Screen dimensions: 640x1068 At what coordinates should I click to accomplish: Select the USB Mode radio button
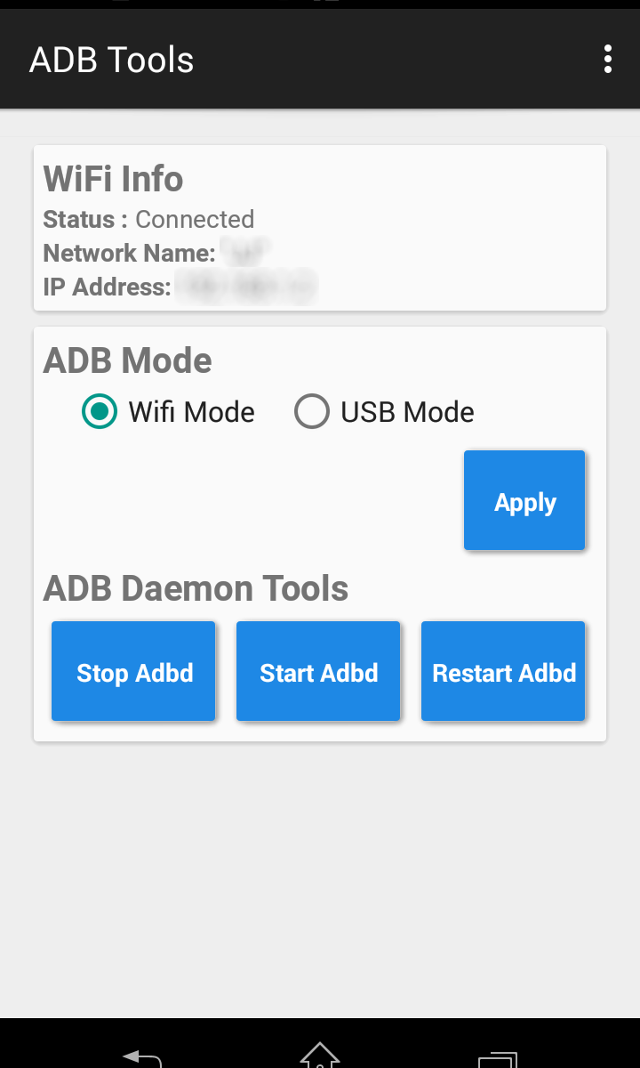coord(312,412)
